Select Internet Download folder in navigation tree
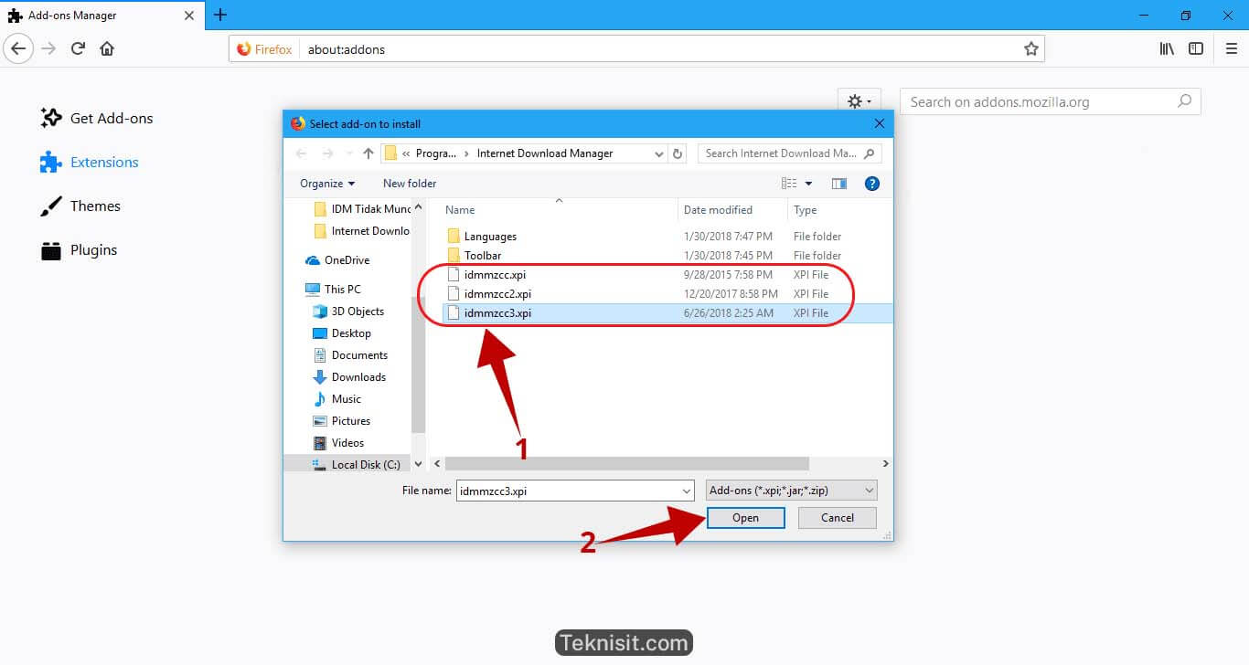Screen dimensions: 1249x665 point(362,231)
